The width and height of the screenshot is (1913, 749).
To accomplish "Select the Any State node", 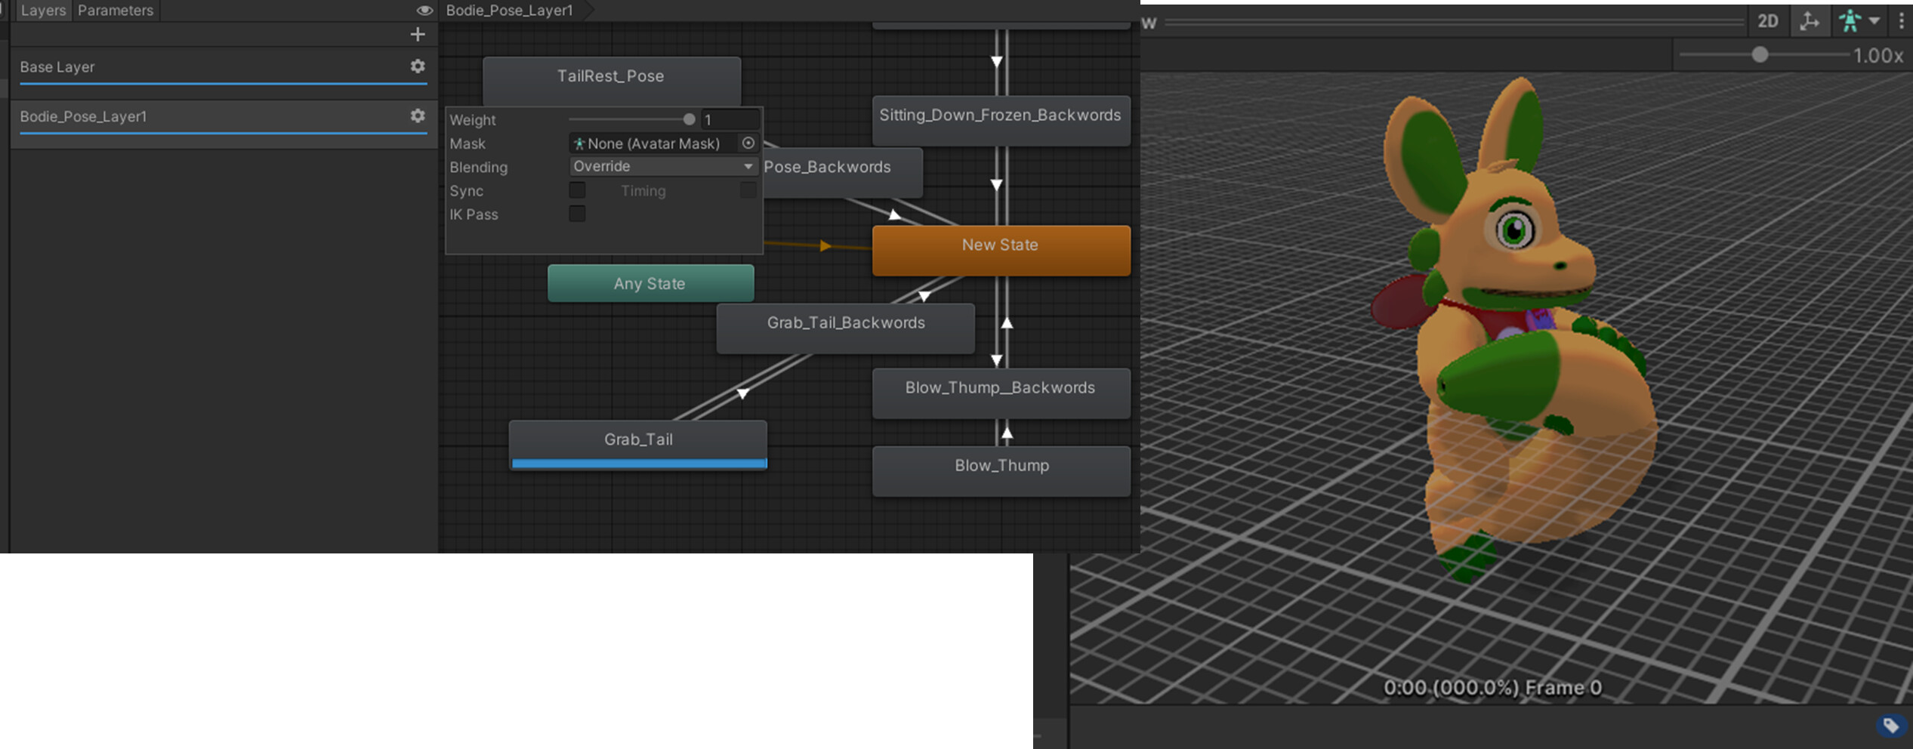I will 650,283.
